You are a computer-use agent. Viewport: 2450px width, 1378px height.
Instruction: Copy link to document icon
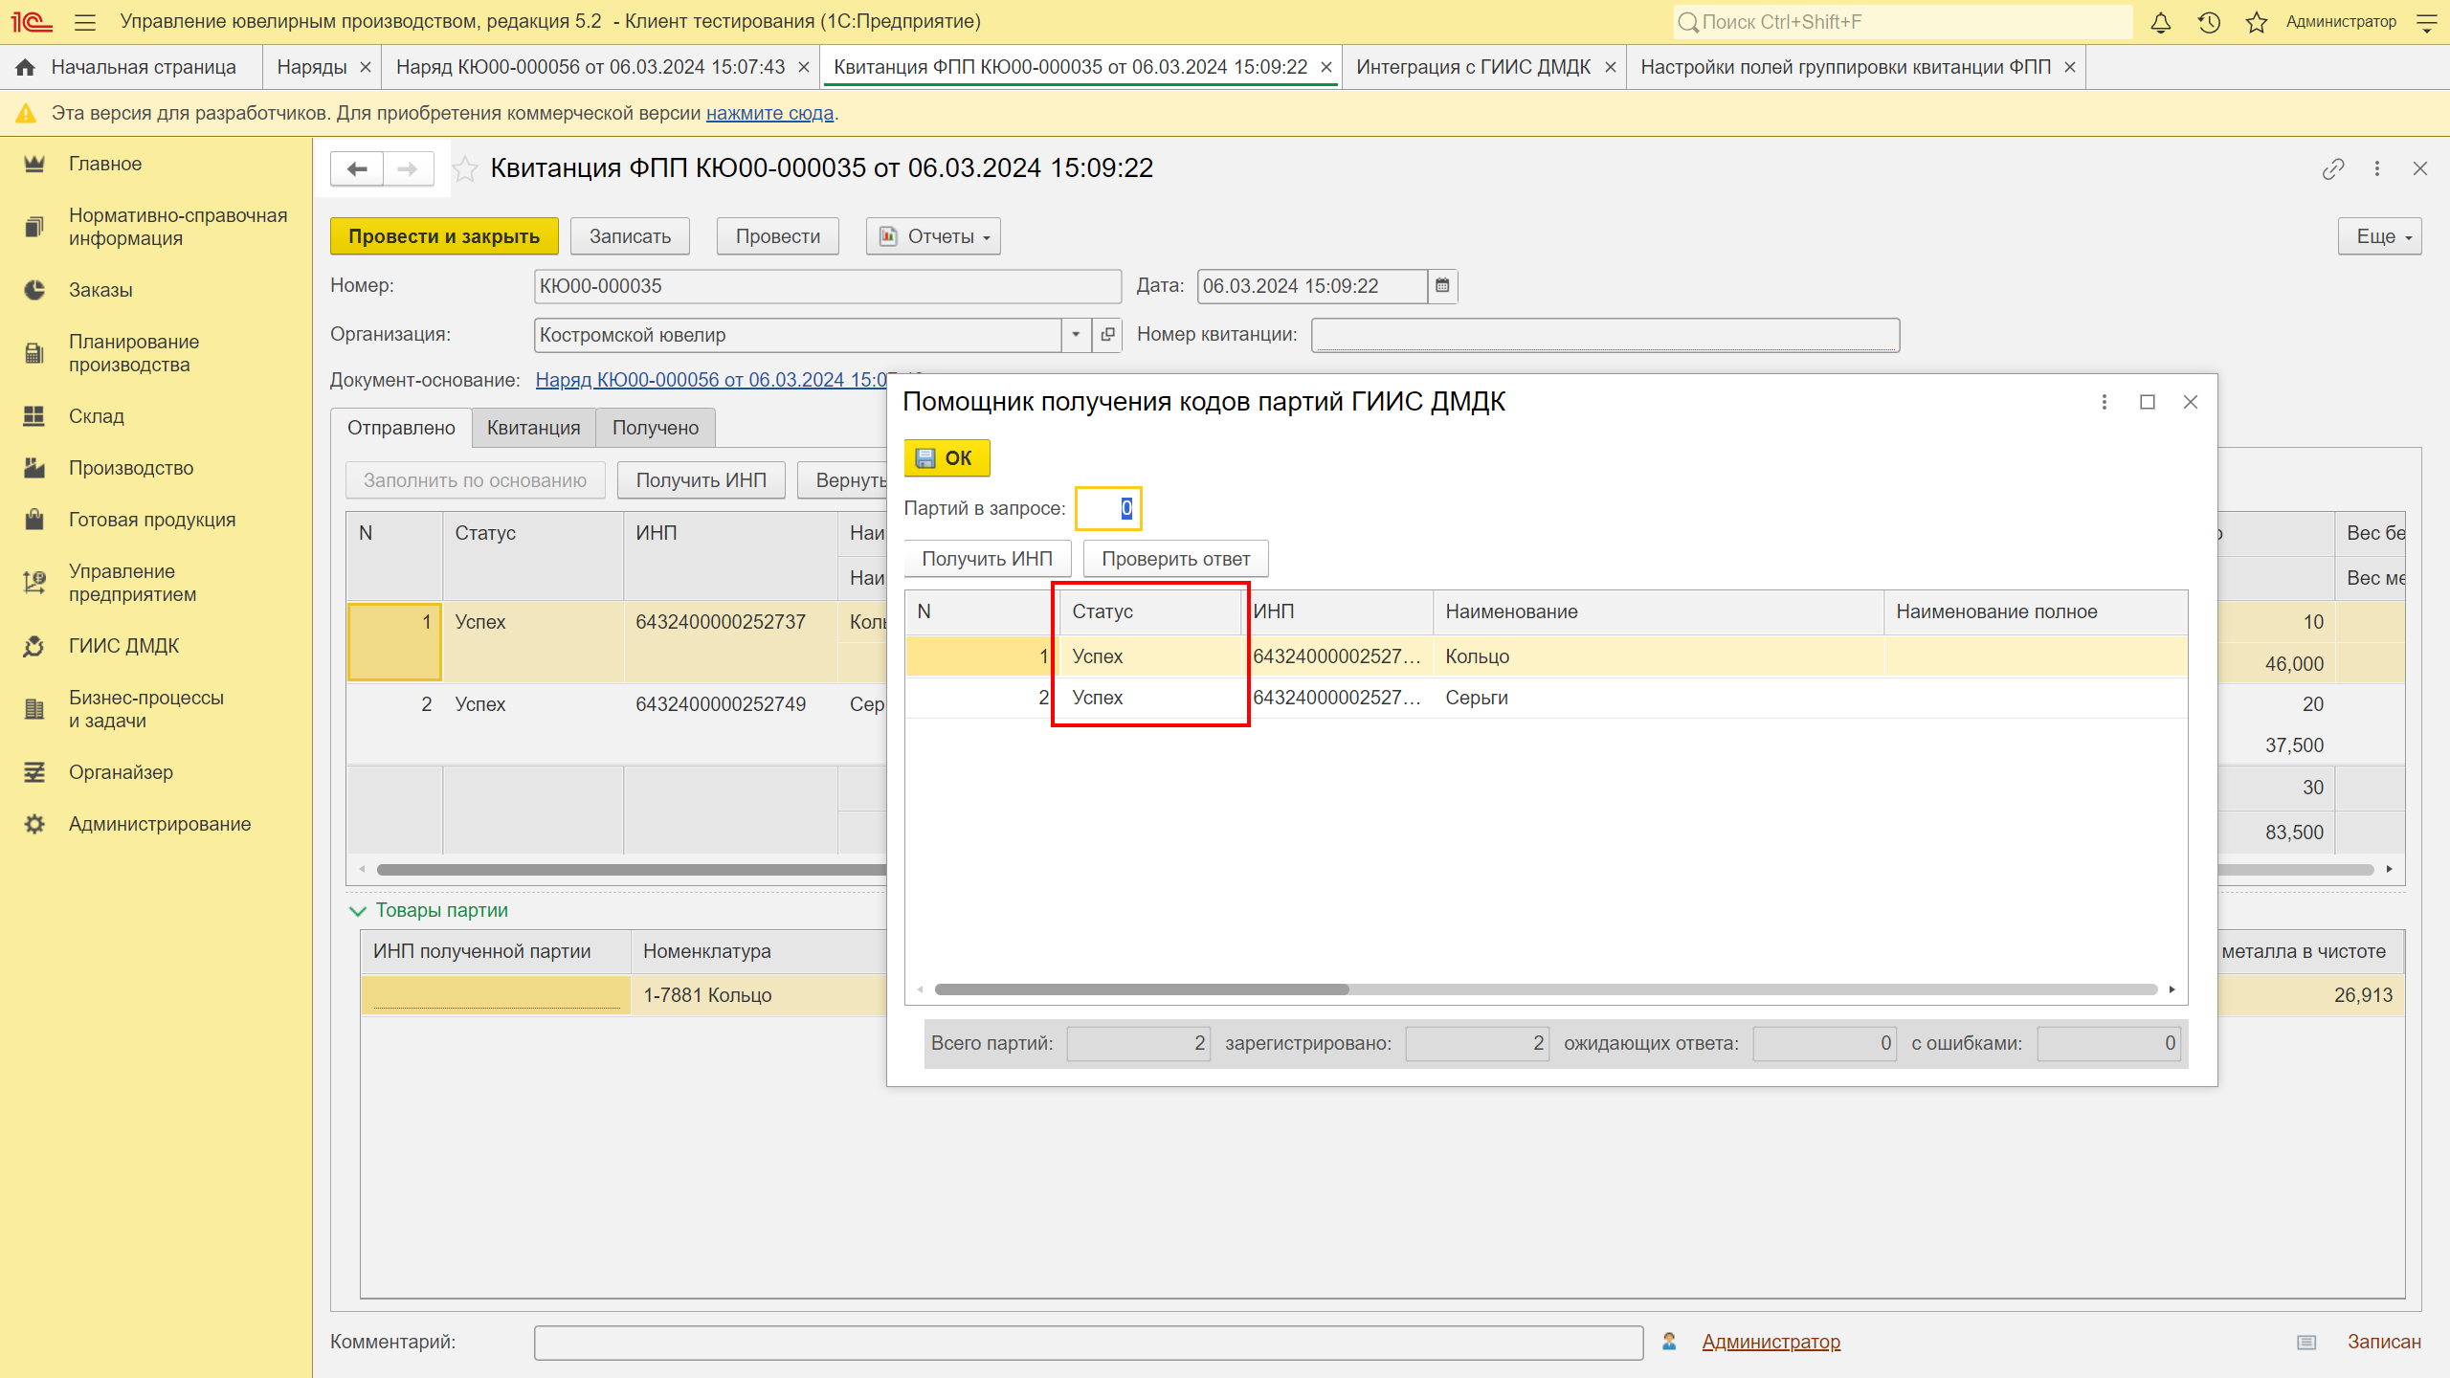[x=2333, y=169]
